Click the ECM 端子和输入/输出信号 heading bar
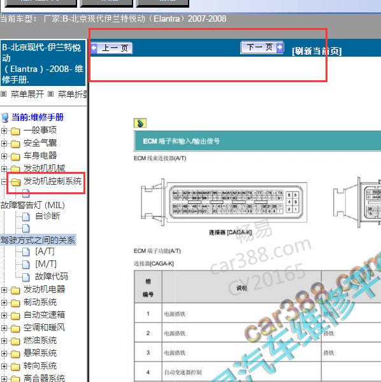This screenshot has height=382, width=381. (257, 141)
